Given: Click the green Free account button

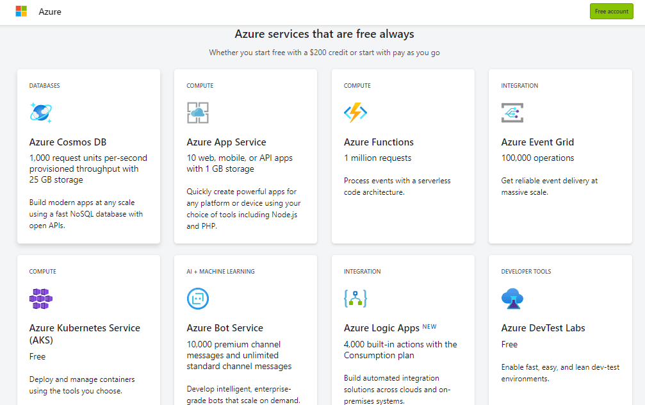Looking at the screenshot, I should [611, 11].
